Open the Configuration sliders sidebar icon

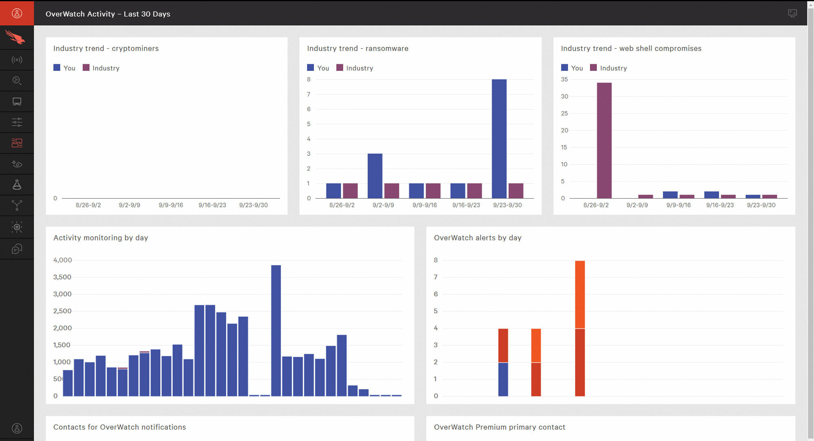point(17,122)
